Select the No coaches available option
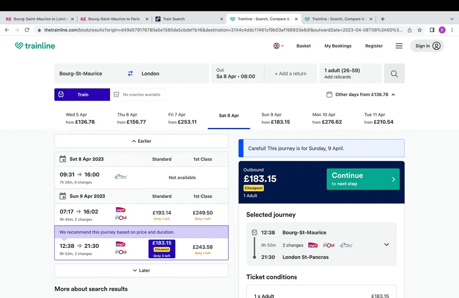The height and width of the screenshot is (298, 459). [x=138, y=95]
